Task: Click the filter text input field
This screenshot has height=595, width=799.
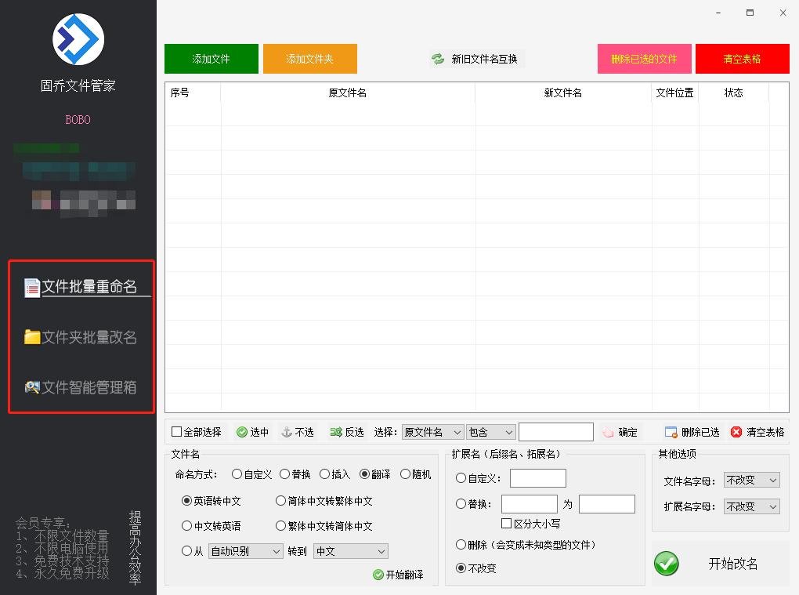Action: pyautogui.click(x=556, y=431)
